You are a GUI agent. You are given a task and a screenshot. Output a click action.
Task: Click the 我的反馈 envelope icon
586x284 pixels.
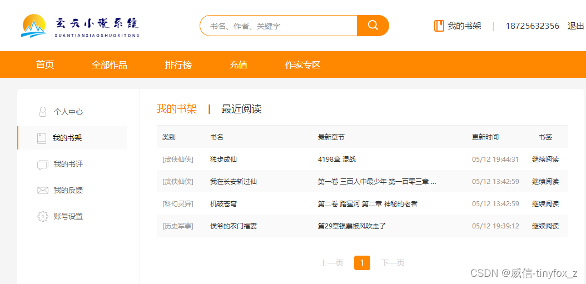click(43, 191)
